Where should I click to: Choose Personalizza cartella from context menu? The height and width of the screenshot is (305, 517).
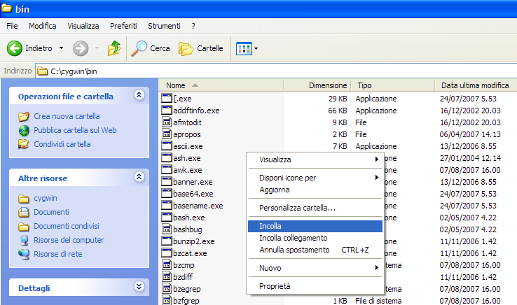coord(315,208)
